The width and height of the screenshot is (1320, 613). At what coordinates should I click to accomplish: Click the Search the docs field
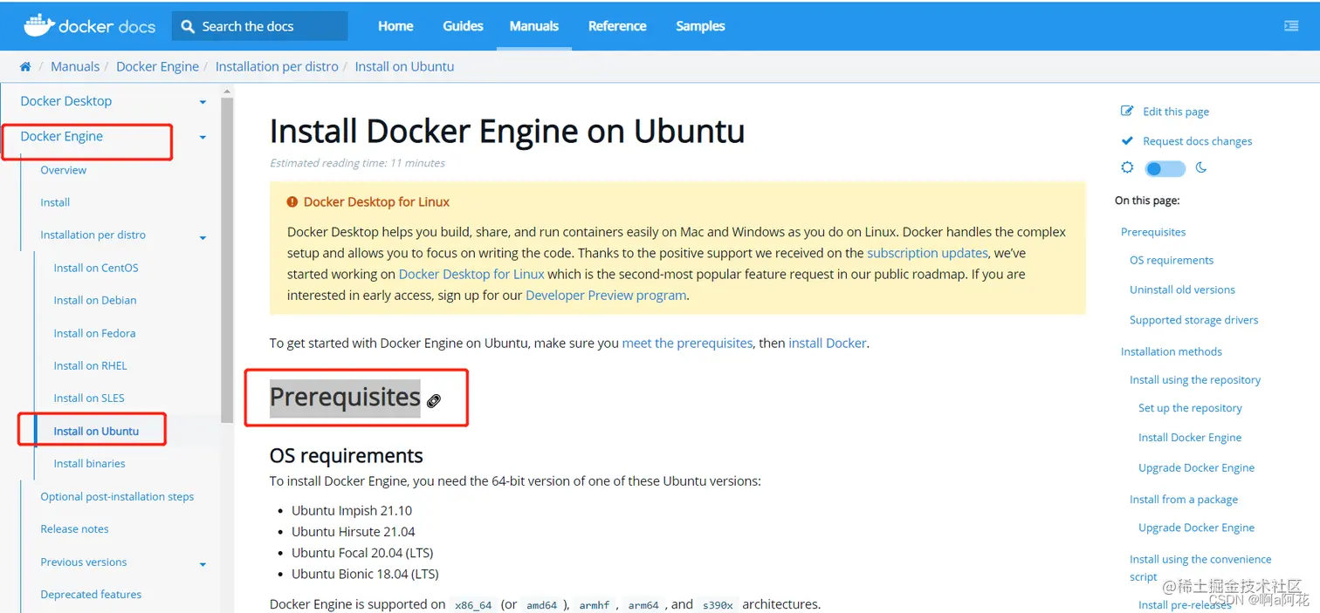click(x=260, y=26)
